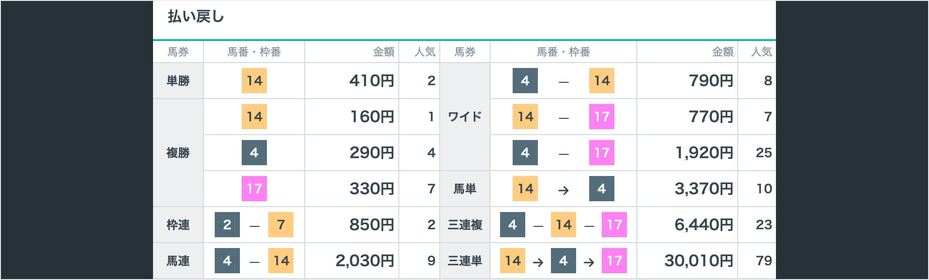Click the orange 14 badge in 単勝 row
This screenshot has width=929, height=280.
pos(254,81)
